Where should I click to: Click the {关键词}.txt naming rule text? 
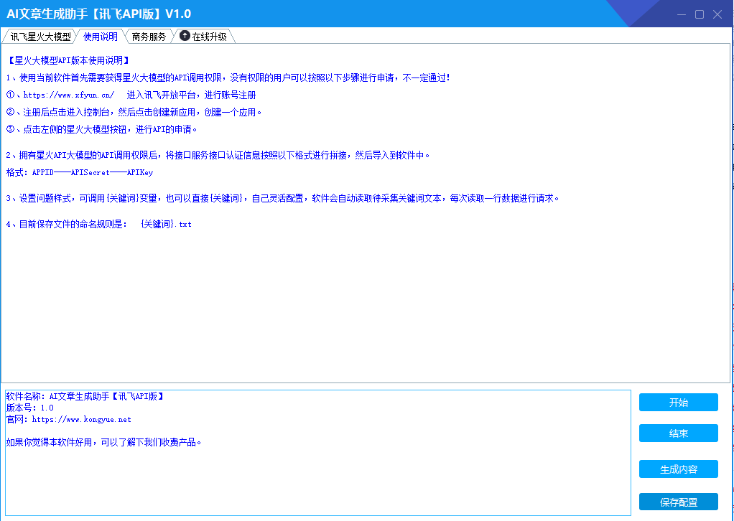[x=166, y=224]
